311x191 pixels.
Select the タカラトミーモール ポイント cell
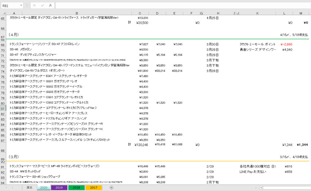[x=258, y=44]
